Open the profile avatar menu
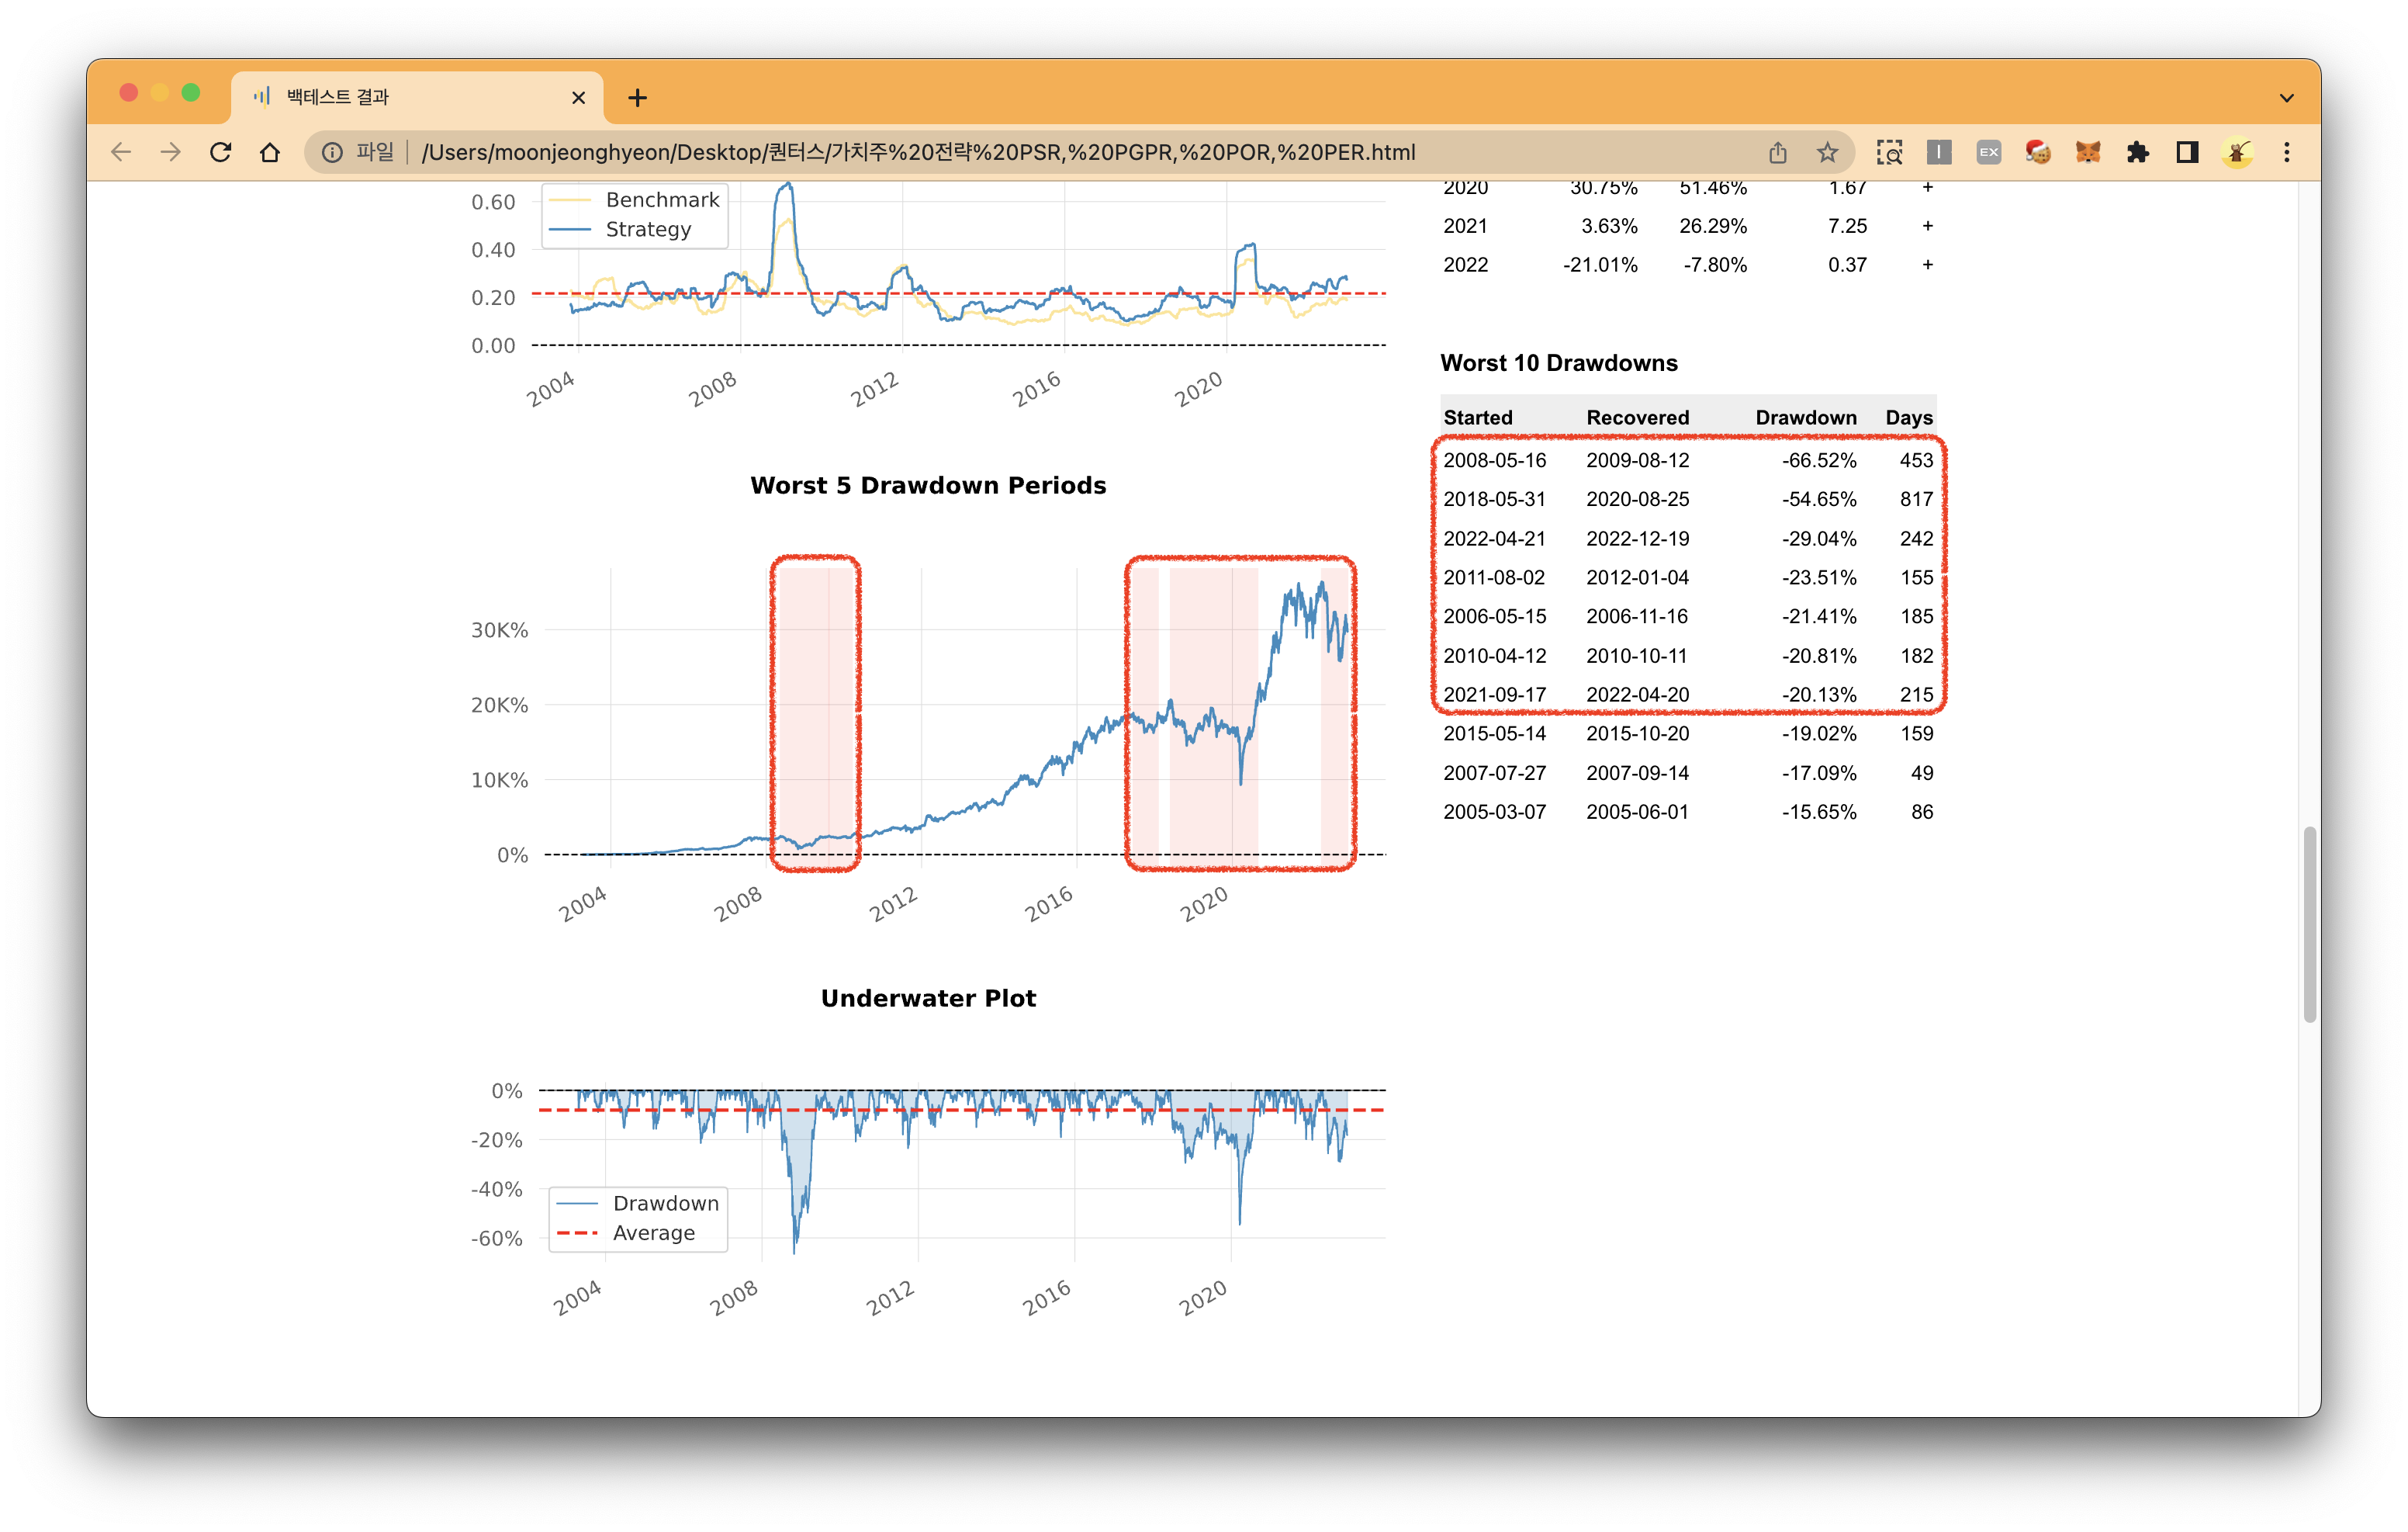 [2237, 152]
